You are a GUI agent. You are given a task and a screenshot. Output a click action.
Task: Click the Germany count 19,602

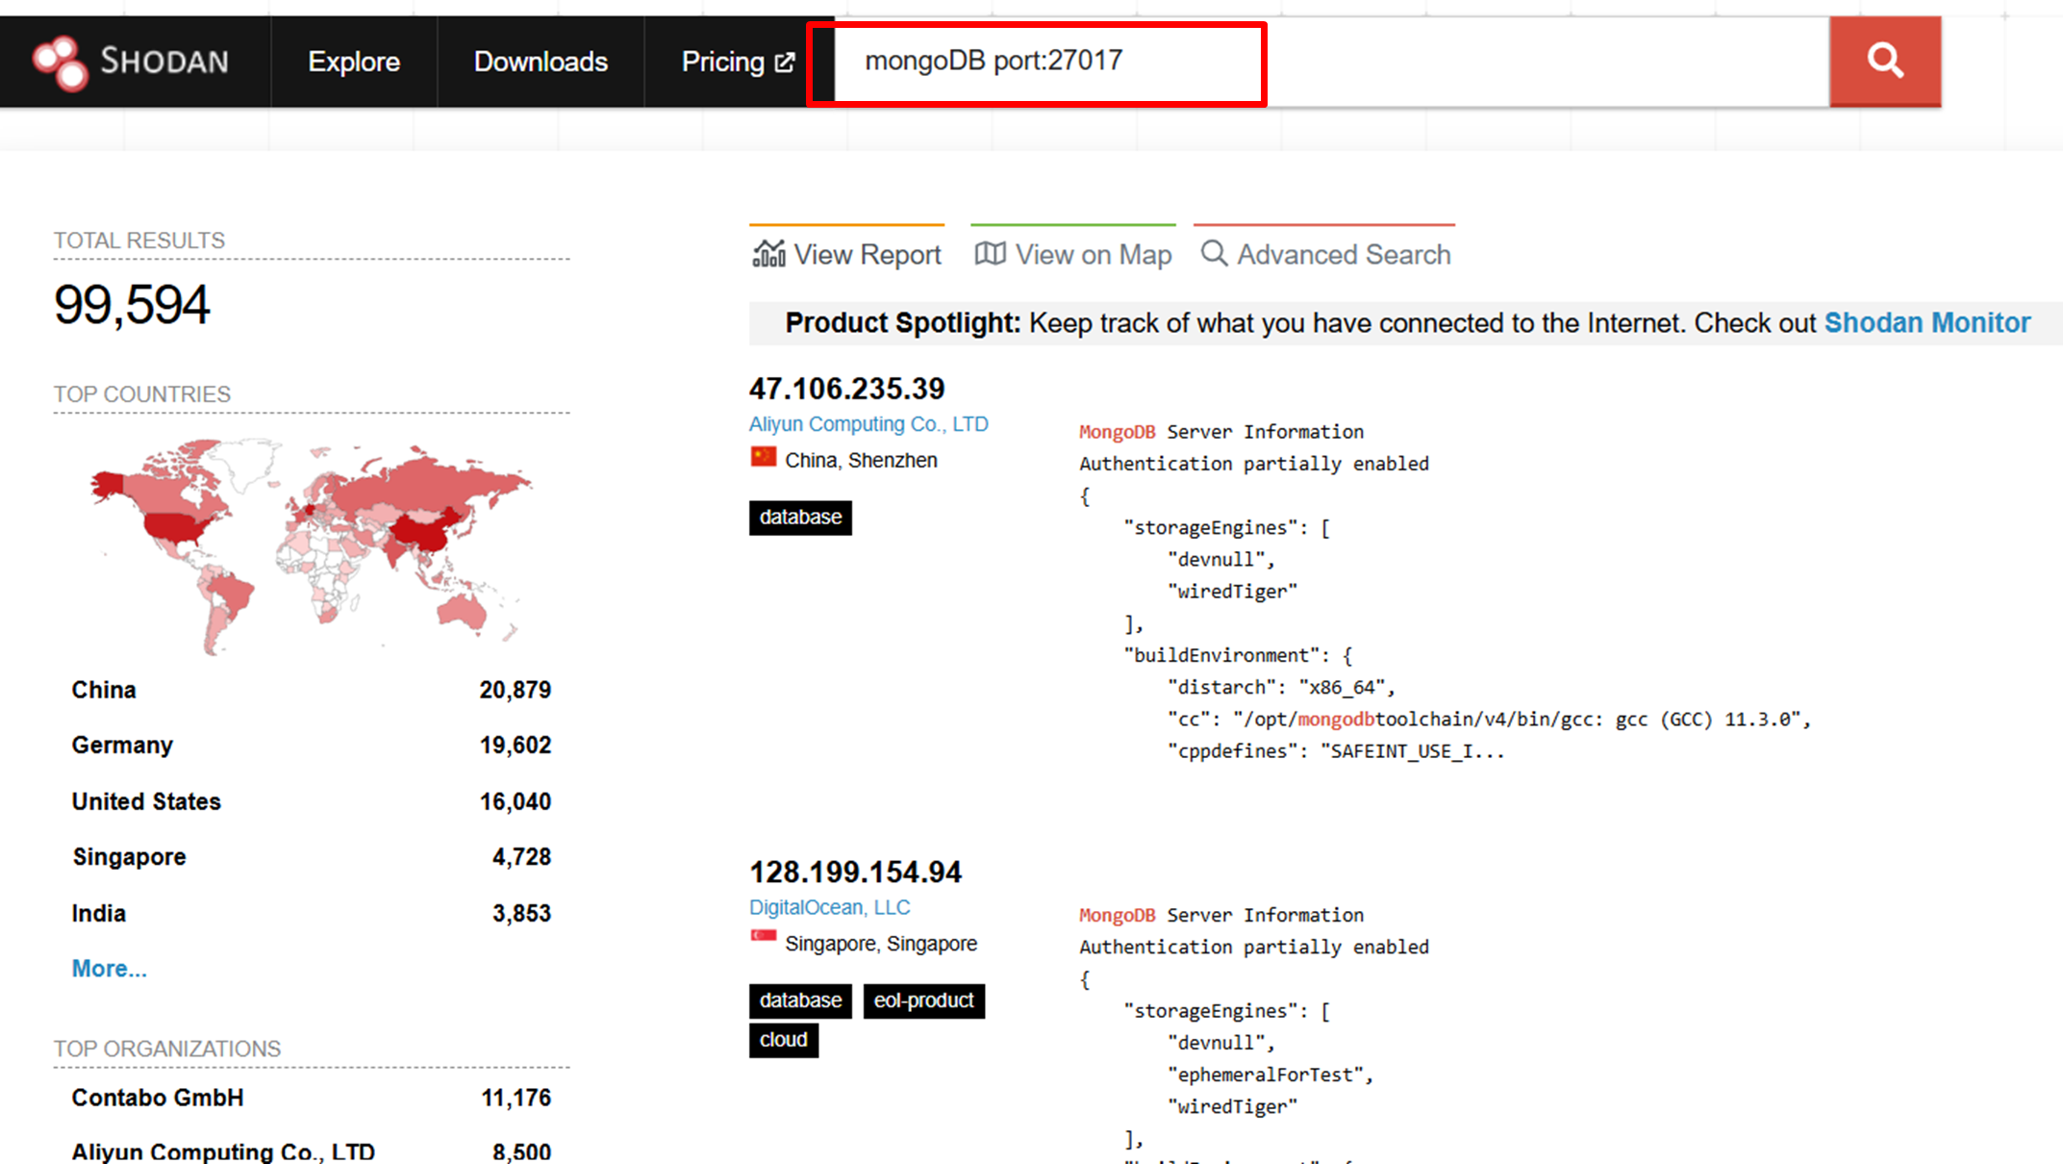[x=516, y=746]
